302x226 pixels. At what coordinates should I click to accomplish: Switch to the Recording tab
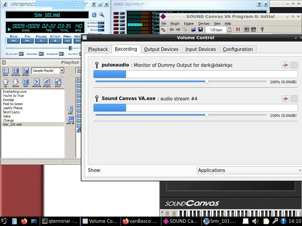pyautogui.click(x=126, y=49)
